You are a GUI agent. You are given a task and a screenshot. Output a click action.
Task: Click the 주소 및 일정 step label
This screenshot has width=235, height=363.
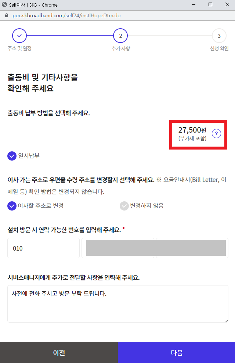(x=19, y=48)
